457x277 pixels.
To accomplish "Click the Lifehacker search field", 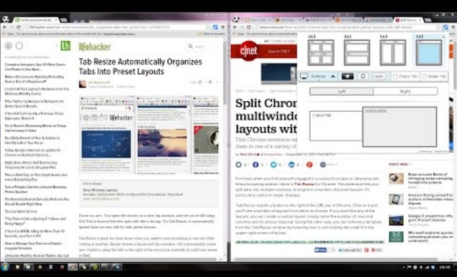I will pos(202,46).
